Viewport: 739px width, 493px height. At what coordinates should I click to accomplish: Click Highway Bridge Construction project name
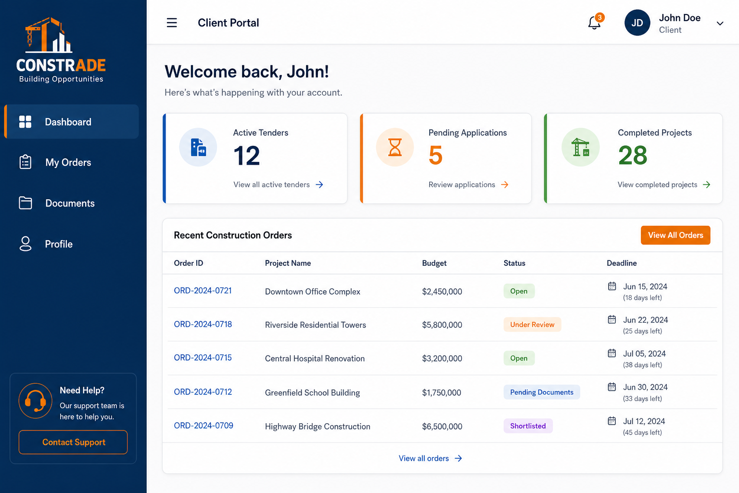click(318, 427)
